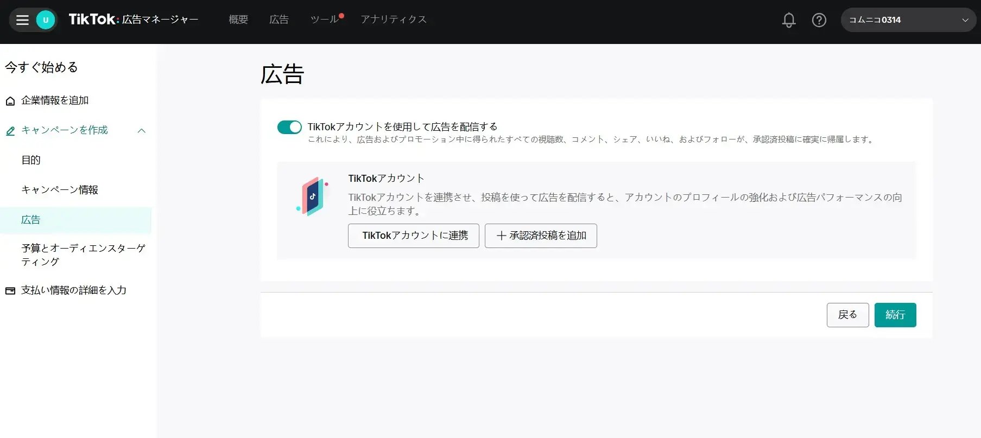This screenshot has height=438, width=981.
Task: Turn off TikTokアカウントを使用して広告を配信する switch
Action: [289, 127]
